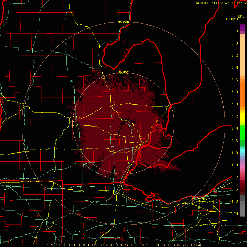
Task: Click the 8.2 scale value
Action: pyautogui.click(x=235, y=55)
